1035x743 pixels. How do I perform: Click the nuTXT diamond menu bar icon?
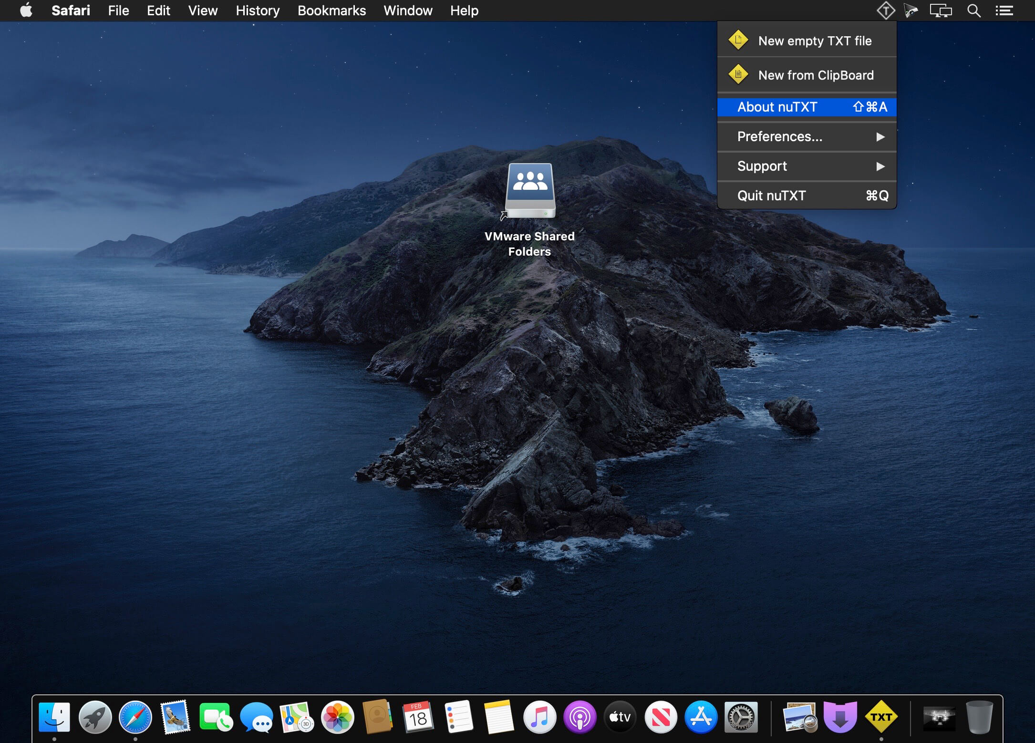click(x=885, y=10)
